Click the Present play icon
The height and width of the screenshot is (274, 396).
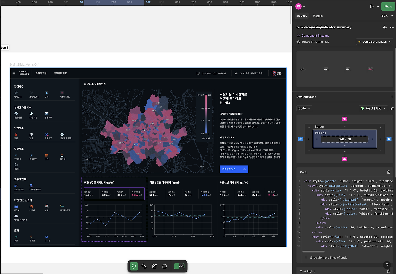[x=372, y=7]
